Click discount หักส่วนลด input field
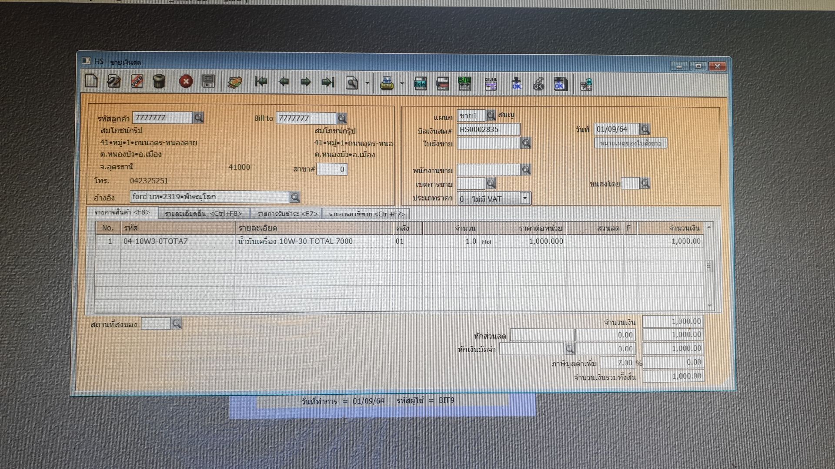 pyautogui.click(x=542, y=335)
